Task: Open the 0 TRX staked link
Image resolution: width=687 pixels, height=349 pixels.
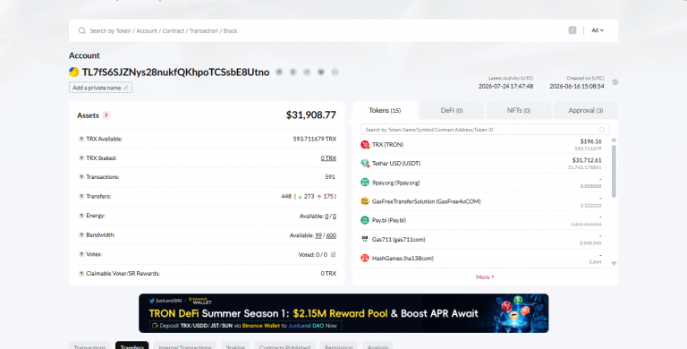Action: coord(328,158)
